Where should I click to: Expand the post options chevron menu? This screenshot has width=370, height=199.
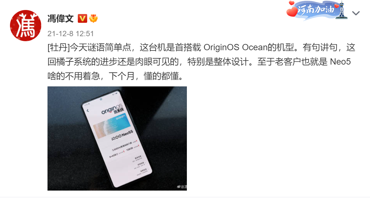(x=356, y=13)
